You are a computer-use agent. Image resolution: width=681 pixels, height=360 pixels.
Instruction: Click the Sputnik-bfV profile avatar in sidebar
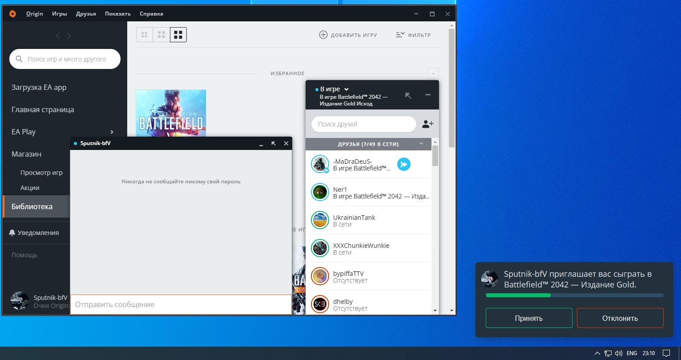point(20,301)
